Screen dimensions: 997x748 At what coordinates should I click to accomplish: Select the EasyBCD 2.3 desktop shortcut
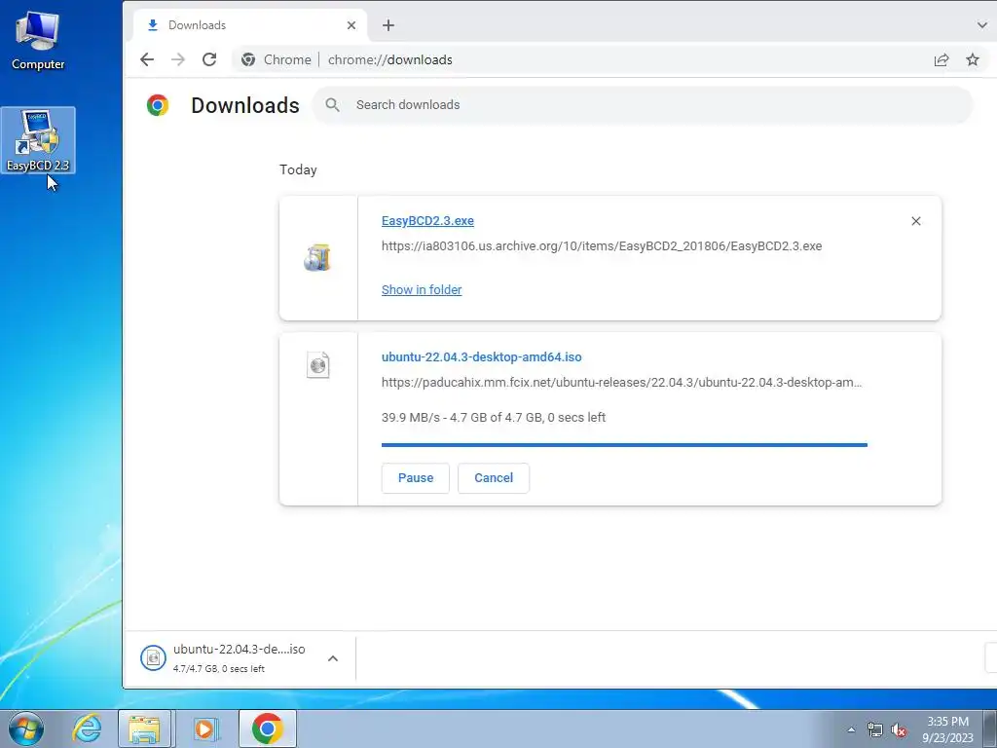pyautogui.click(x=38, y=140)
